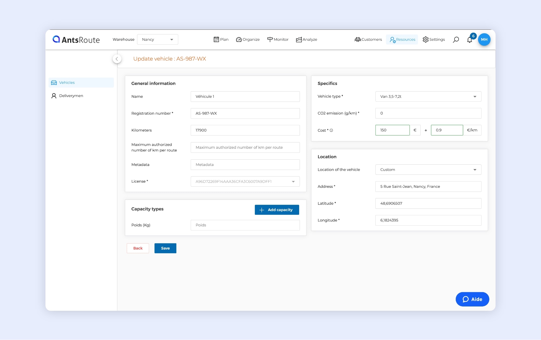Go to the Plan menu
The image size is (541, 340).
pyautogui.click(x=221, y=39)
